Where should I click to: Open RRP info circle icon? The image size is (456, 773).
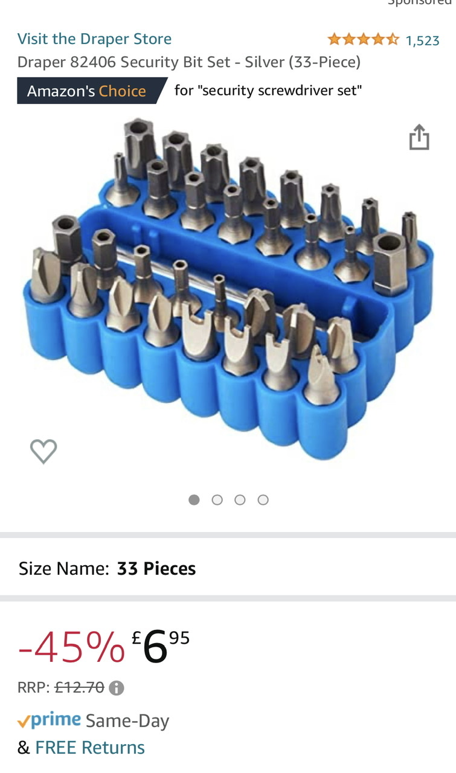click(x=117, y=688)
